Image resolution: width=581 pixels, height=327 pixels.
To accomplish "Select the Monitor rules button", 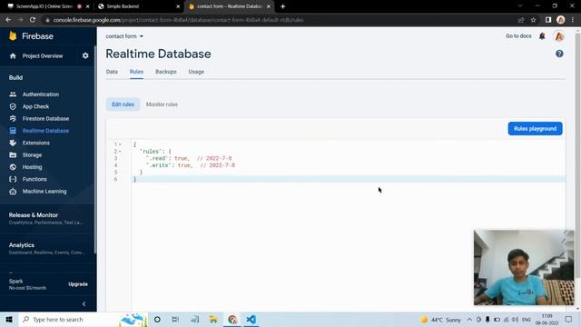I will (x=162, y=104).
